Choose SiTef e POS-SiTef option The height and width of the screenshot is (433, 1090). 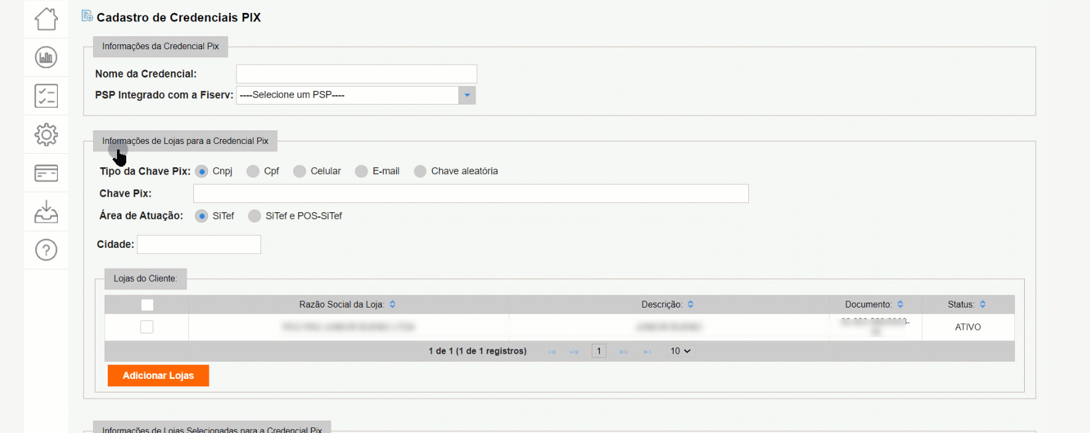click(x=254, y=216)
